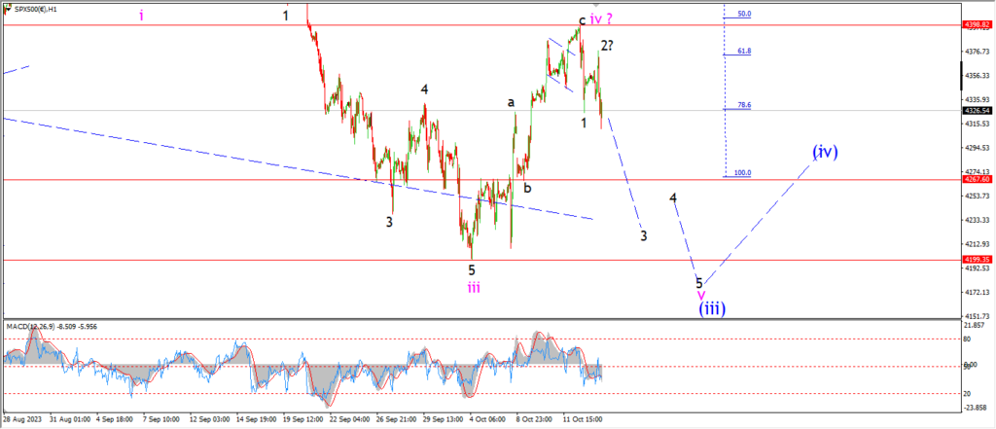Image resolution: width=996 pixels, height=429 pixels.
Task: Select the 4326.54 current price tag
Action: (x=977, y=111)
